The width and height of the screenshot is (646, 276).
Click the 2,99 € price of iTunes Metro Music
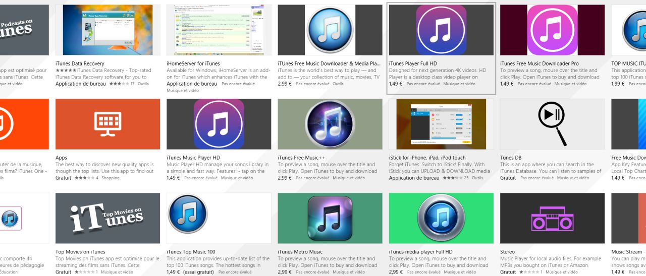coord(285,272)
